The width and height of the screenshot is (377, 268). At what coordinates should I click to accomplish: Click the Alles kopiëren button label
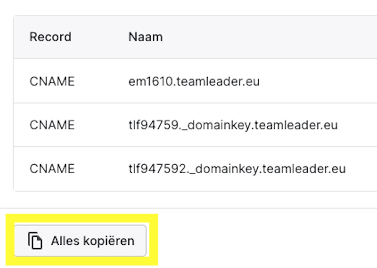pyautogui.click(x=93, y=241)
